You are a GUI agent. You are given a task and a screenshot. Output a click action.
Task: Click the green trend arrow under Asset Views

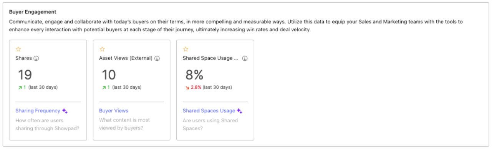click(x=104, y=87)
